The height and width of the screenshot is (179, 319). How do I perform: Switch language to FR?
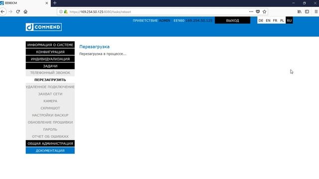click(x=275, y=20)
